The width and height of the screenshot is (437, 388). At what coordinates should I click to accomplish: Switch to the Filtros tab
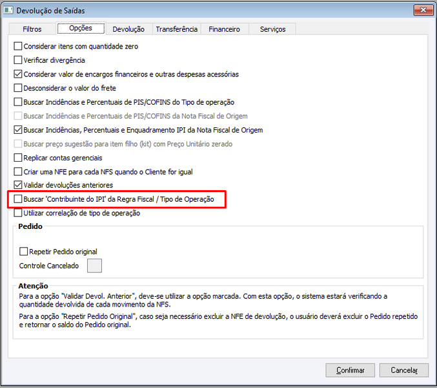(32, 29)
